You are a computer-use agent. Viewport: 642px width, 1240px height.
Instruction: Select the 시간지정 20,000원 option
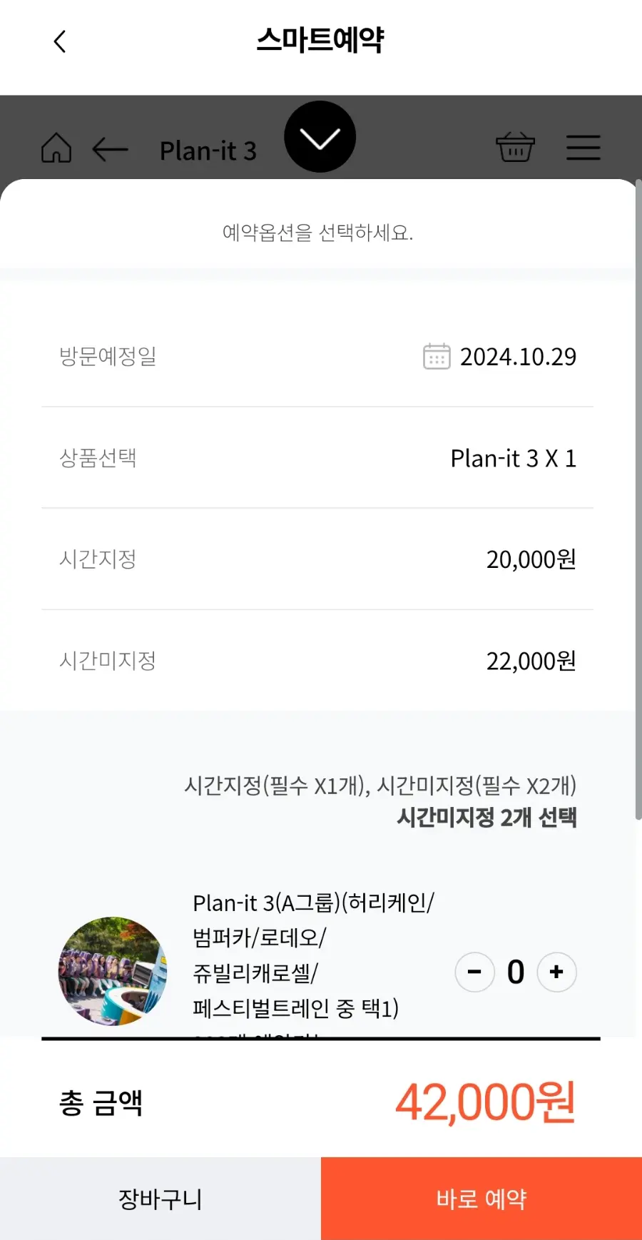click(317, 559)
